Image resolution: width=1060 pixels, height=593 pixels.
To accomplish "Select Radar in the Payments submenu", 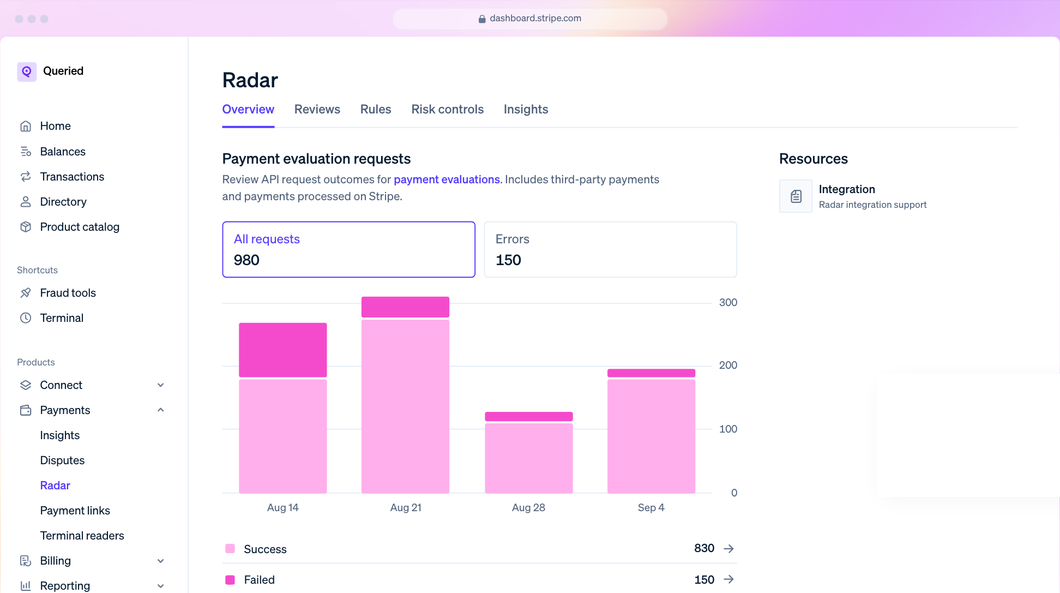I will (55, 486).
